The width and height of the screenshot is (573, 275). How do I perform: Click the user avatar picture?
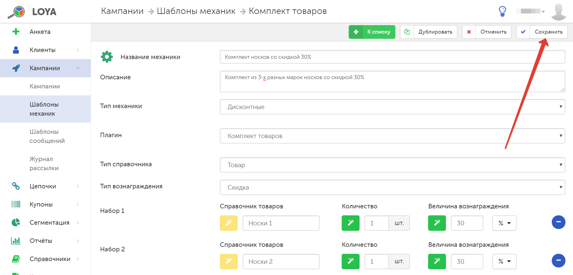tap(558, 12)
